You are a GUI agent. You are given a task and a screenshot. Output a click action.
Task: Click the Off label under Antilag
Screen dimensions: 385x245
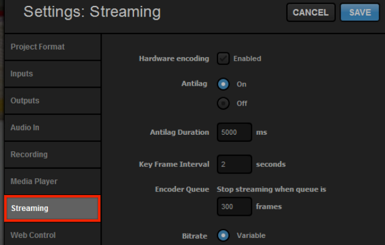pyautogui.click(x=242, y=103)
